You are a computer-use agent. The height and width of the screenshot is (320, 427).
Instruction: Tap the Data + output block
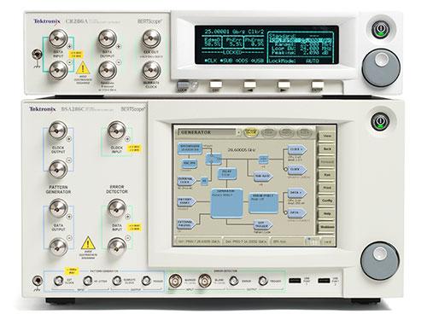pyautogui.click(x=297, y=193)
